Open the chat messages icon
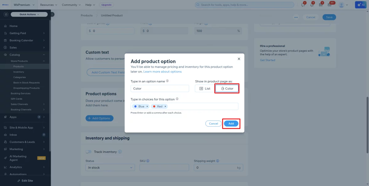 click(x=303, y=5)
